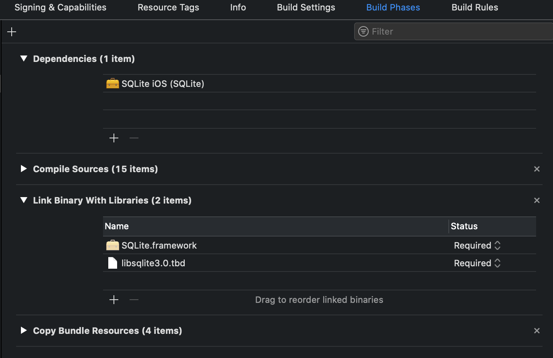
Task: Click the libsqlite3.0.tbd file icon
Action: coord(113,263)
